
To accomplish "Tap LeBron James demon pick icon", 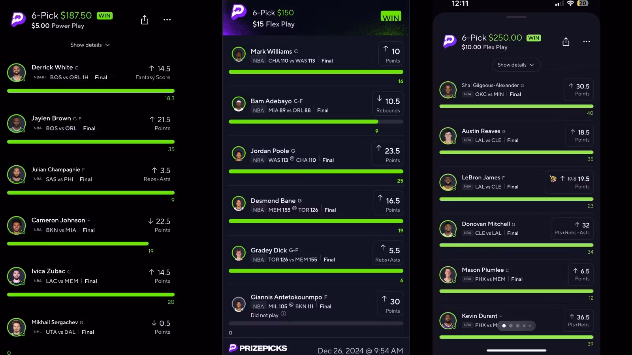I will (x=553, y=179).
